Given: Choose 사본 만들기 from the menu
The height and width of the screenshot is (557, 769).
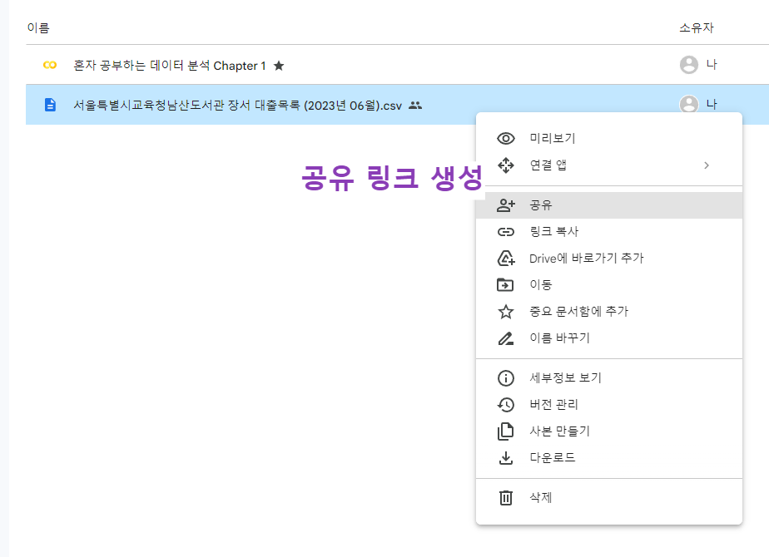Looking at the screenshot, I should point(609,431).
